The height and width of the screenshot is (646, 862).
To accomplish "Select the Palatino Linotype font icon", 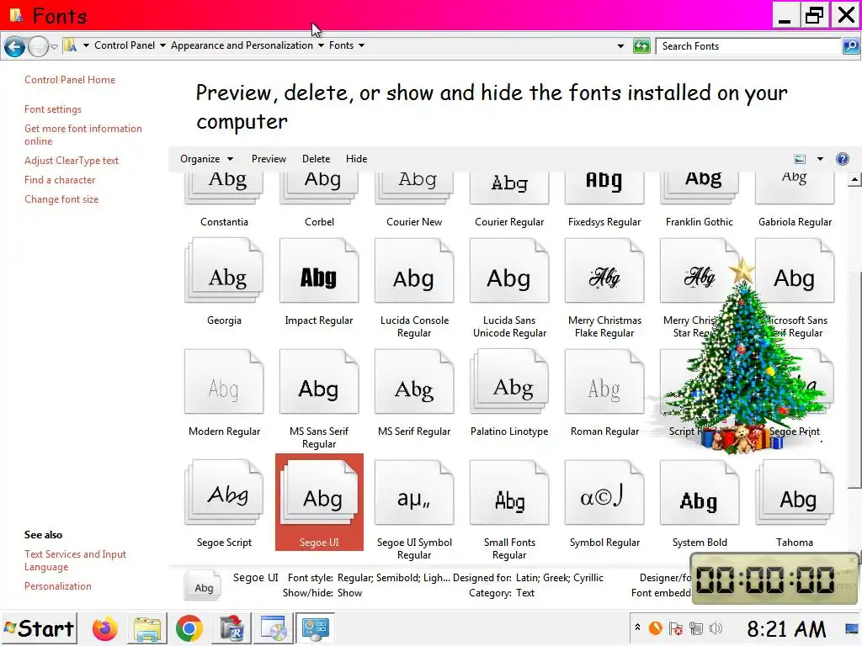I will click(x=509, y=381).
